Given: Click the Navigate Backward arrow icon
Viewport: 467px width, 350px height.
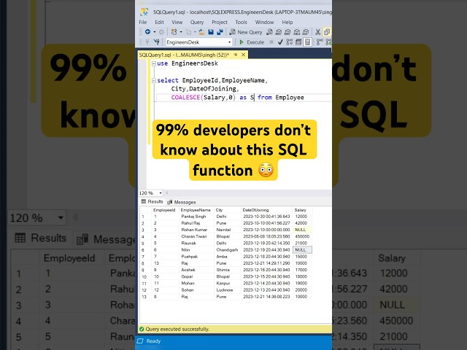Looking at the screenshot, I should (x=147, y=31).
